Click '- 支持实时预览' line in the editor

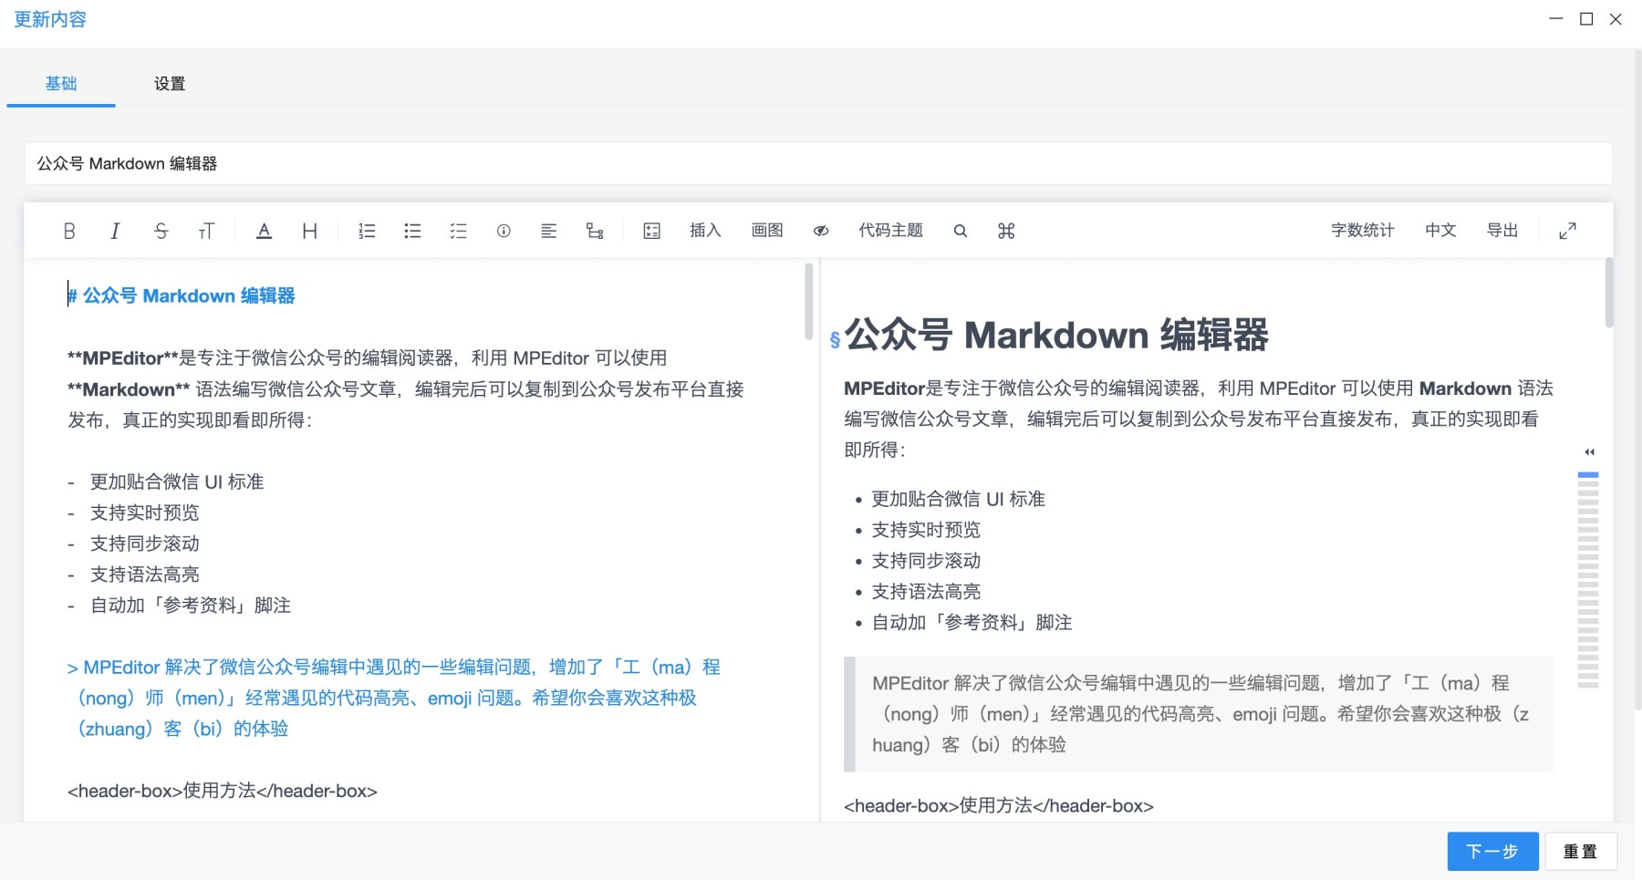tap(133, 512)
